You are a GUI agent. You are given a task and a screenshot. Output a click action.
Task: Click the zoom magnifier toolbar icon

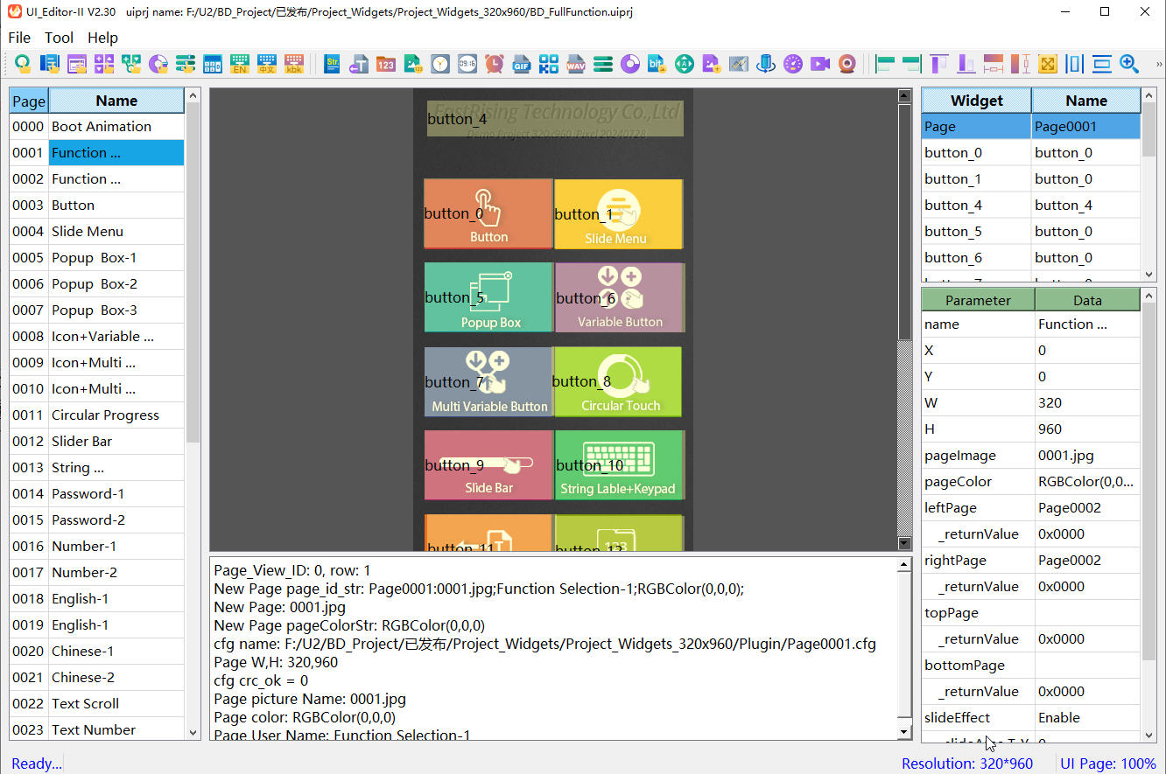tap(1129, 64)
